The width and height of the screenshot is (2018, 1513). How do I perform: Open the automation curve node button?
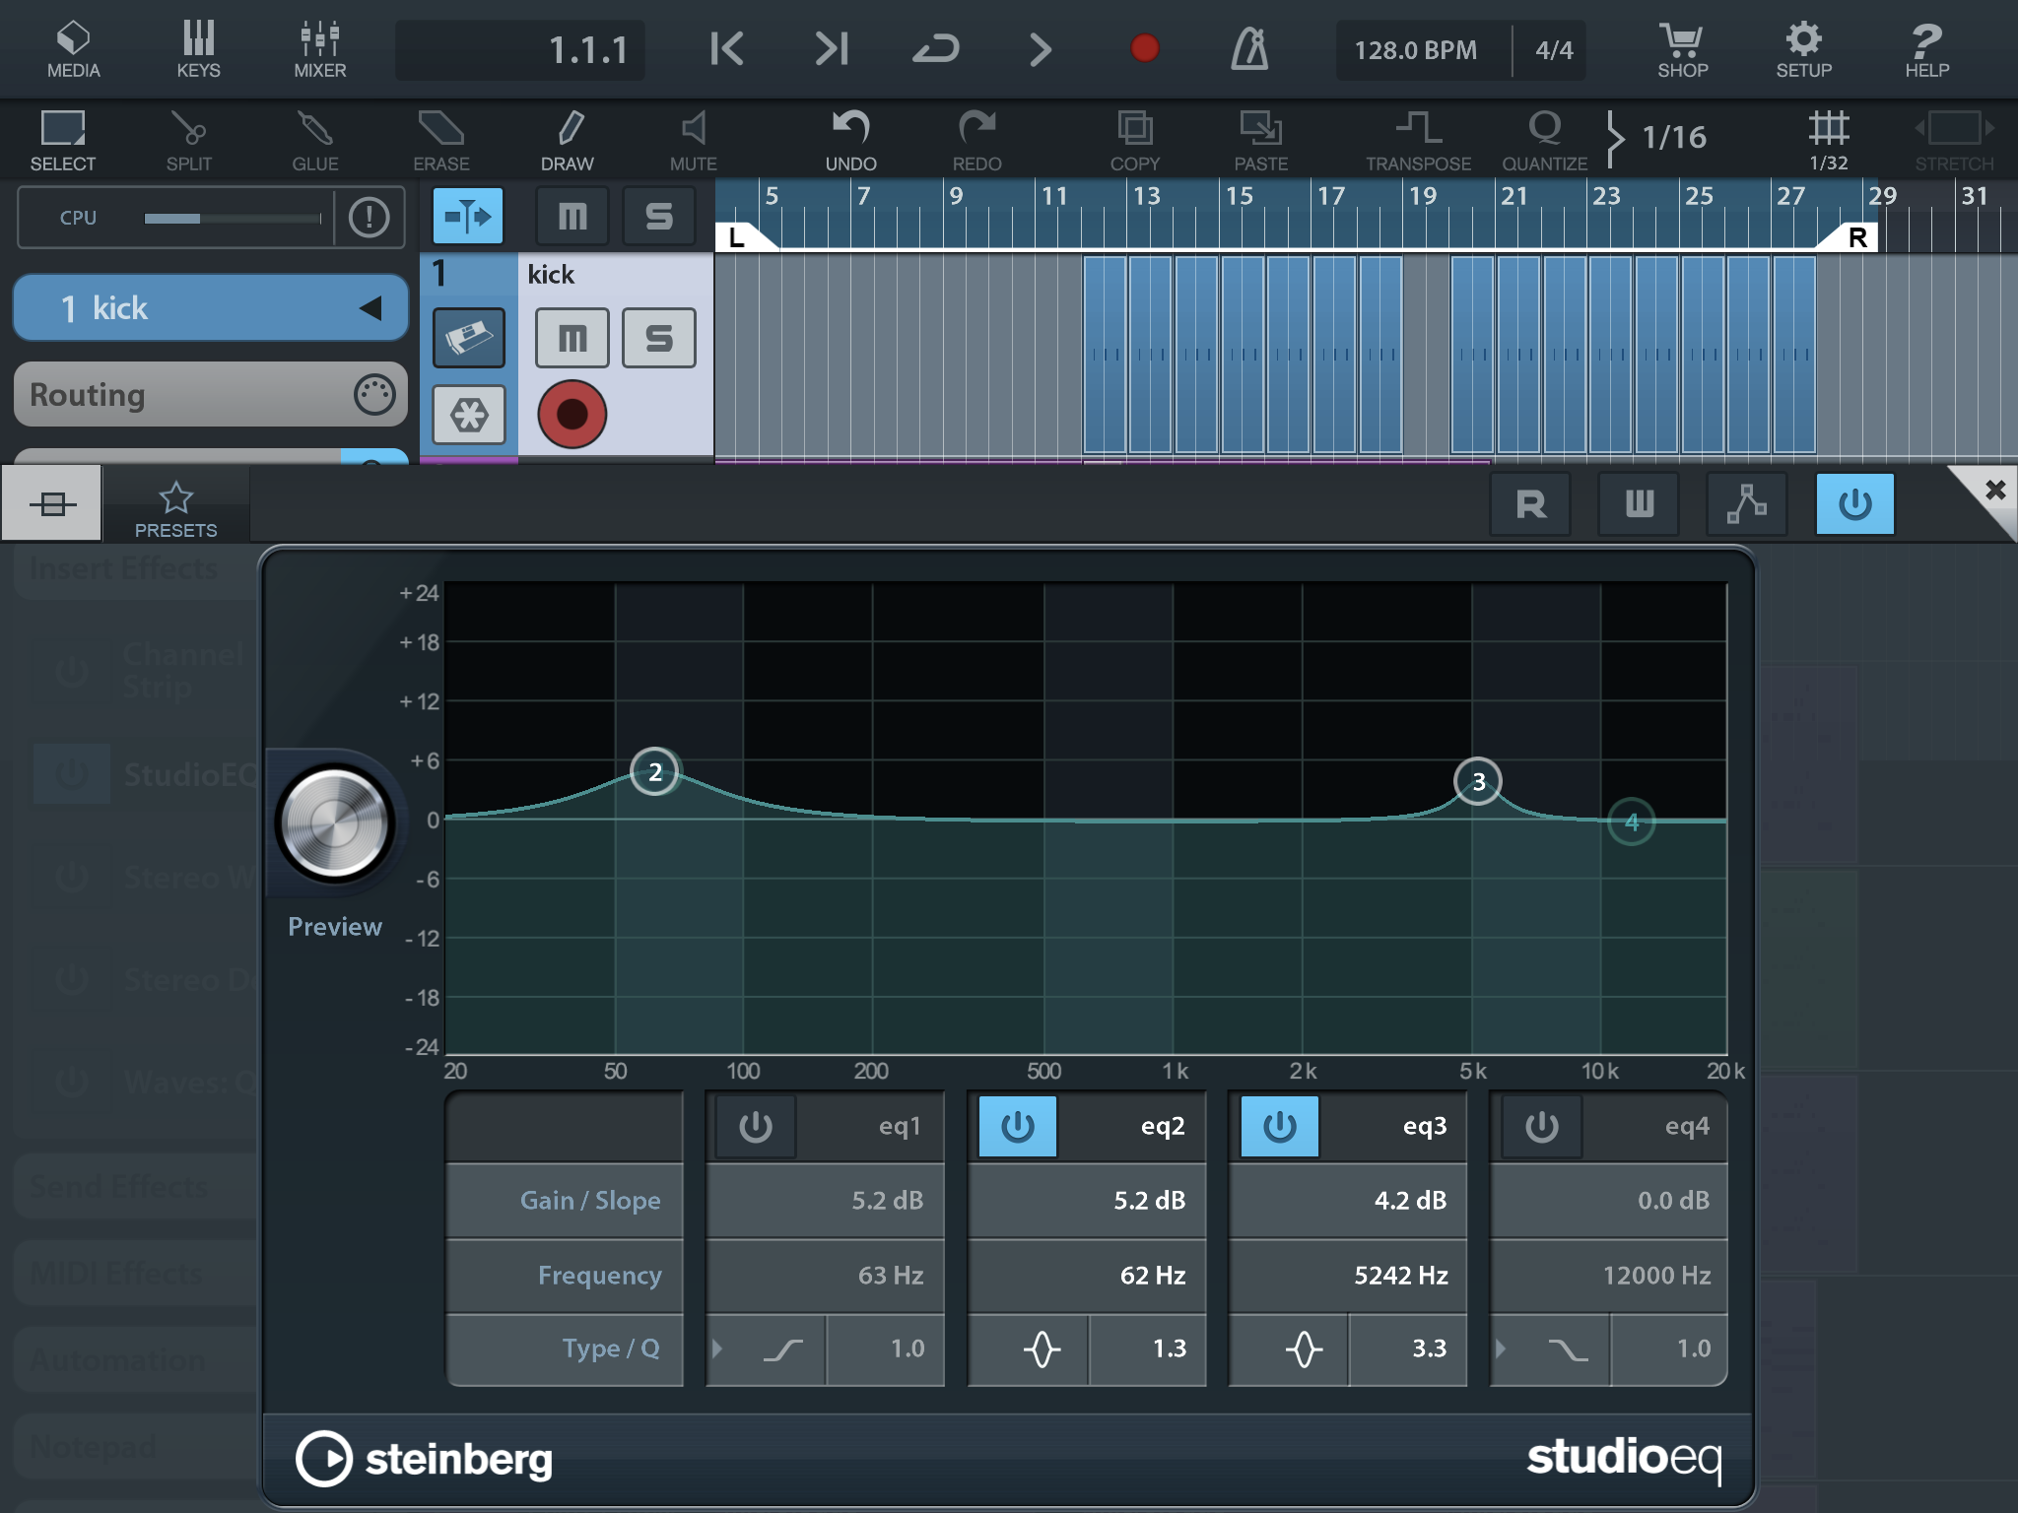pos(1747,504)
